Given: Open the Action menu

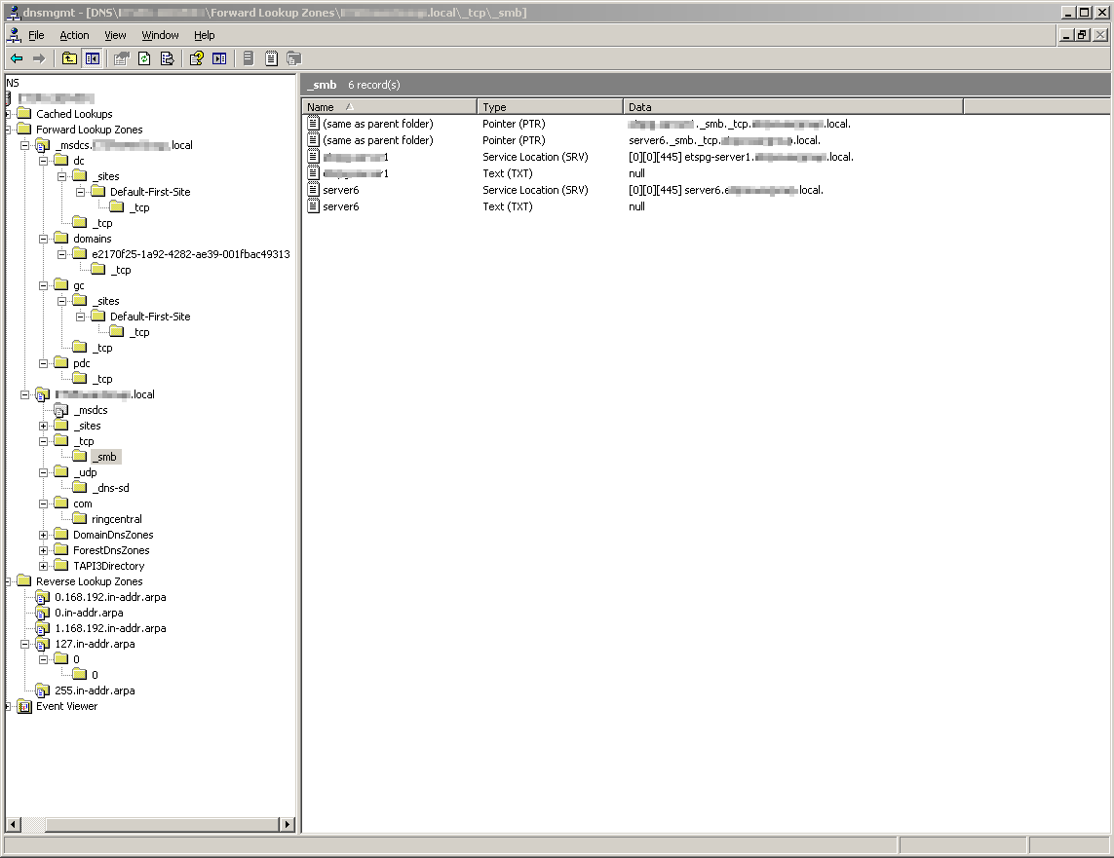Looking at the screenshot, I should (74, 35).
